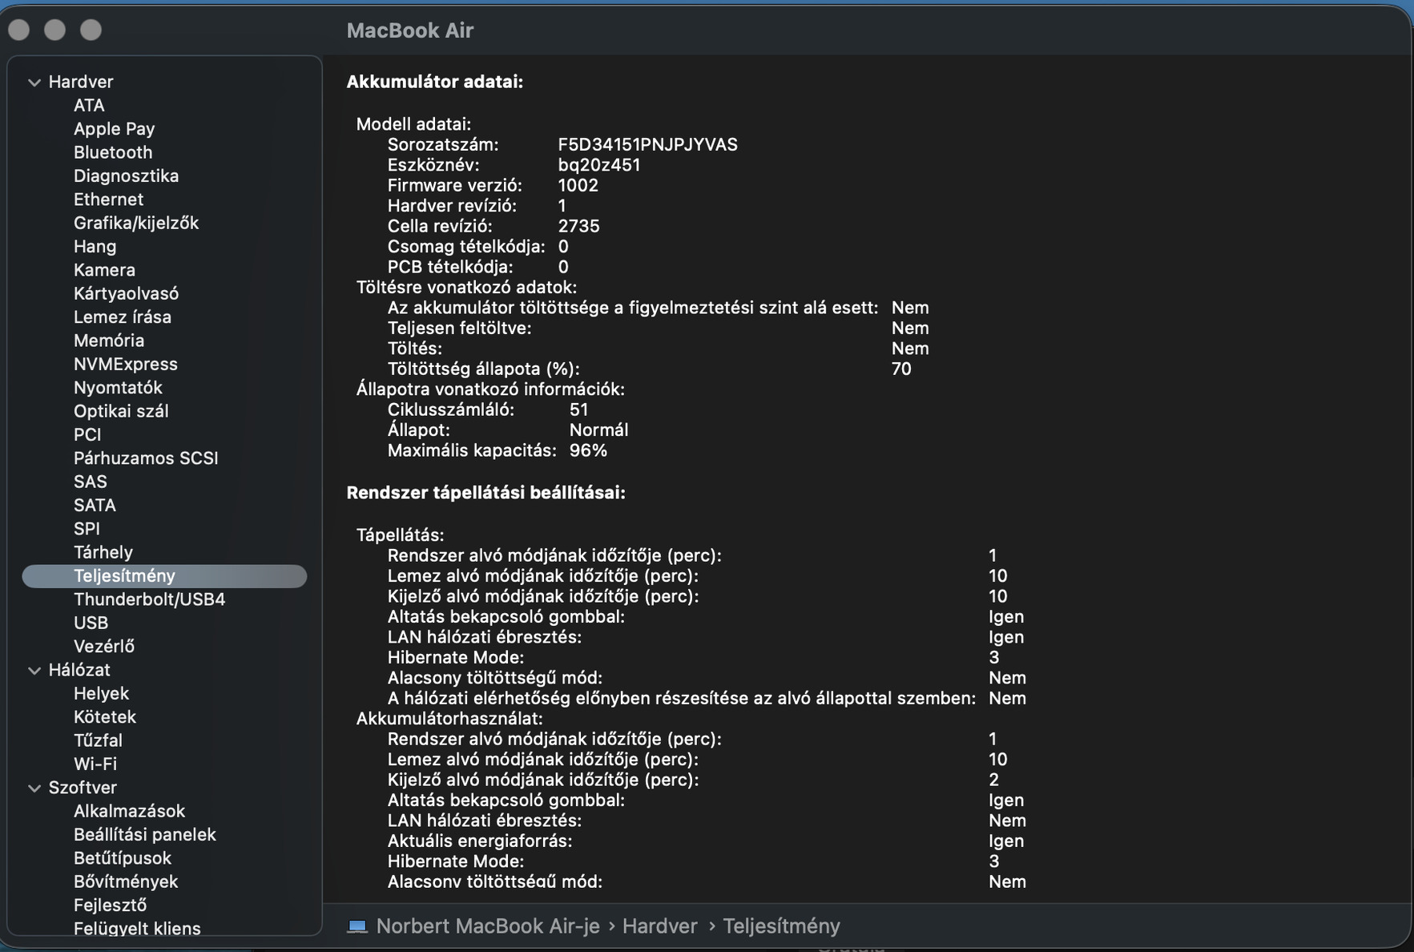
Task: Close the MacBook Air window
Action: (x=19, y=30)
